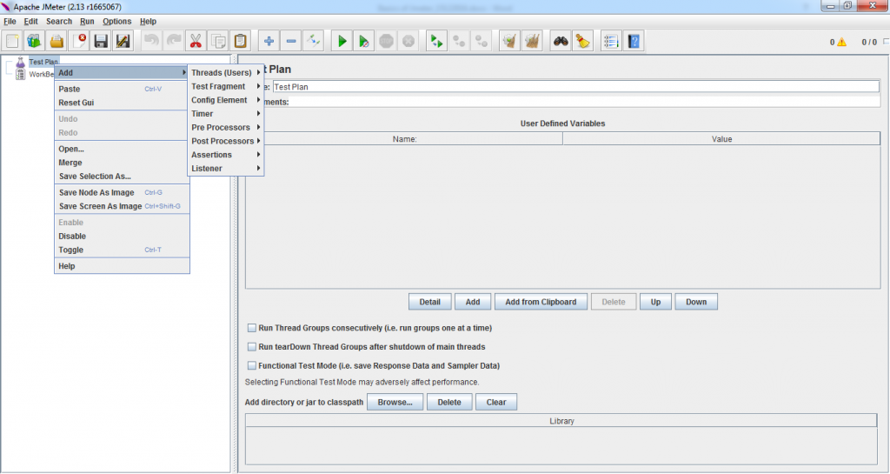Click the Undo arrow toolbar icon
This screenshot has width=890, height=474.
(x=151, y=42)
